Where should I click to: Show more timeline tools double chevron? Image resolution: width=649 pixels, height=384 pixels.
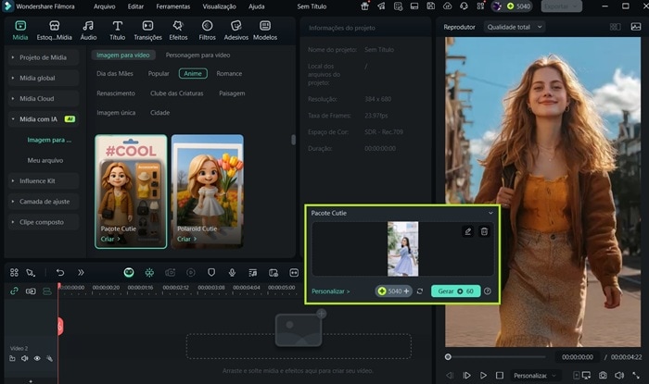pyautogui.click(x=81, y=273)
